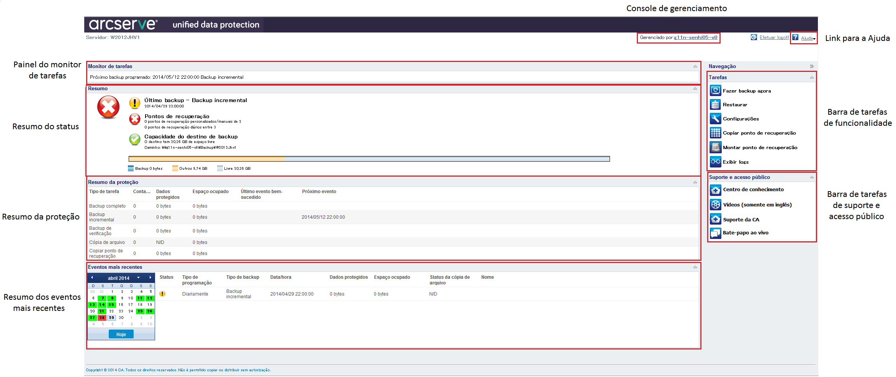Open the g11n-senhi05-v8 manager link
The height and width of the screenshot is (377, 896).
coord(696,37)
